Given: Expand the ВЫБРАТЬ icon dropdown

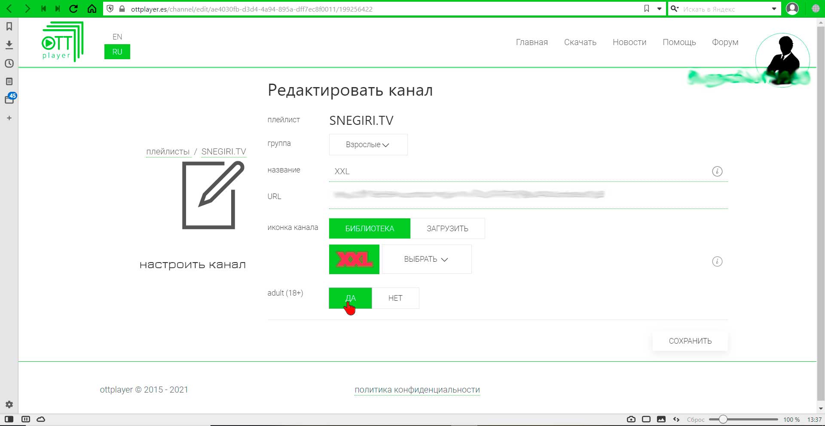Looking at the screenshot, I should 426,259.
